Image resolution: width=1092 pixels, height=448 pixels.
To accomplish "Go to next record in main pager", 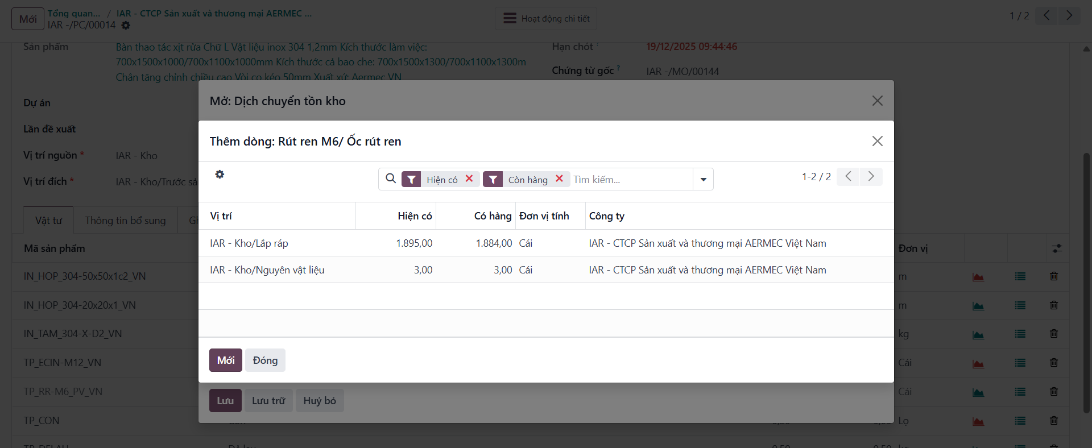I will tap(1069, 15).
